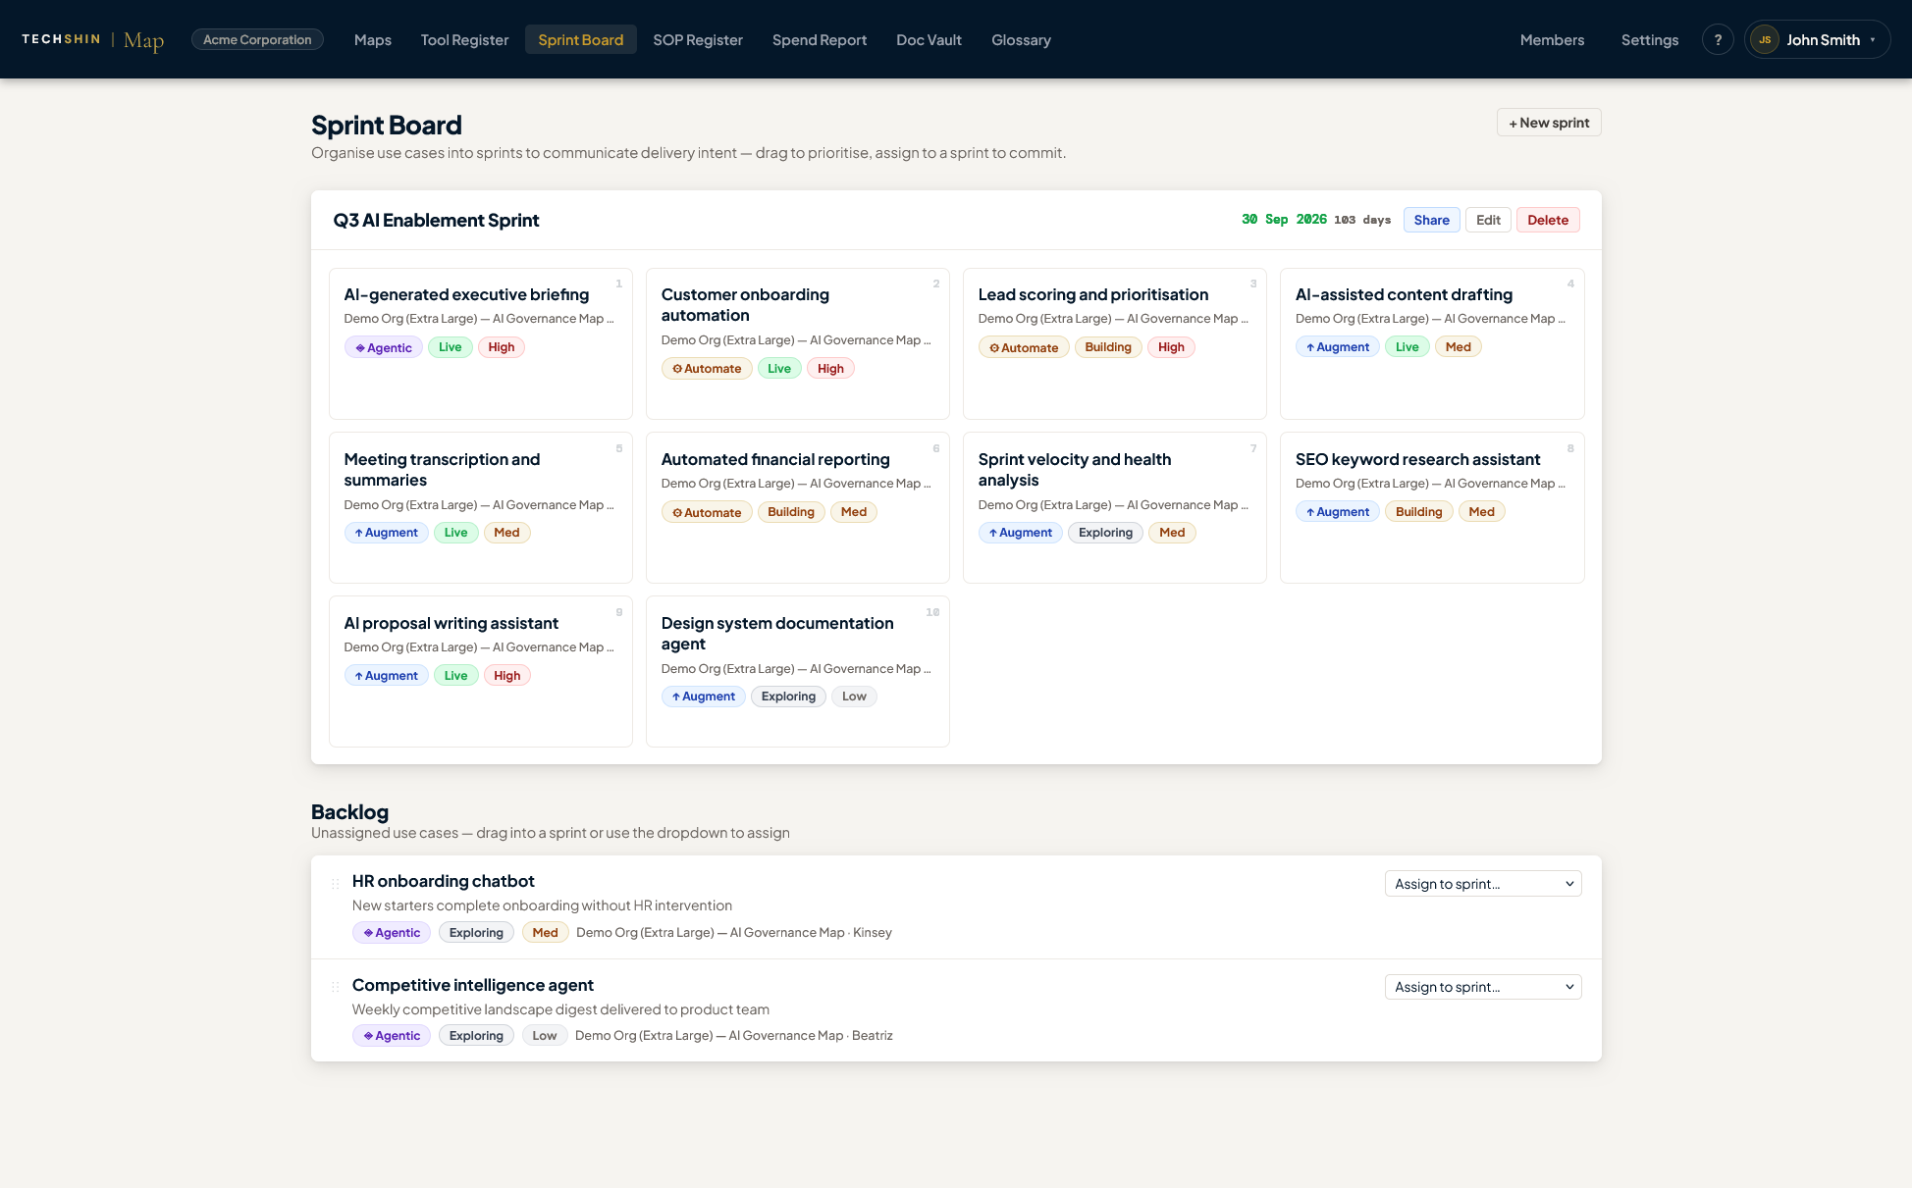
Task: Click the Q3 AI Enablement Sprint heading
Action: tap(436, 221)
